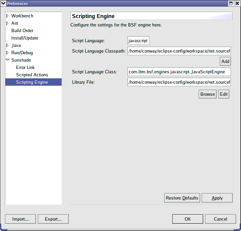Click Restore Defaults button

182,198
